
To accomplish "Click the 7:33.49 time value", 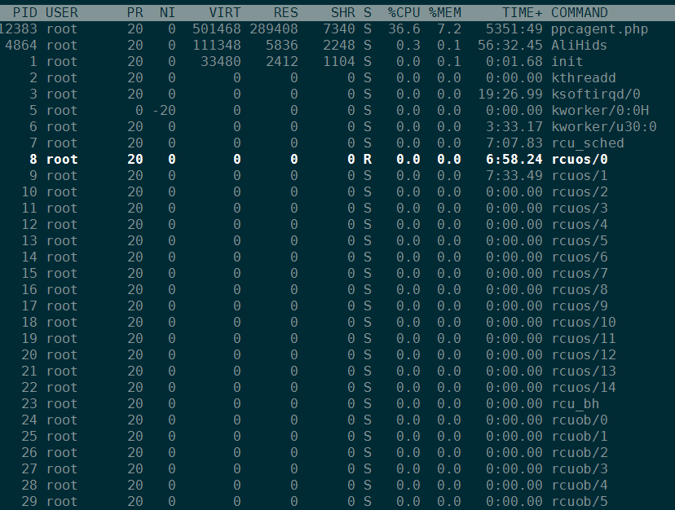I will click(x=514, y=176).
